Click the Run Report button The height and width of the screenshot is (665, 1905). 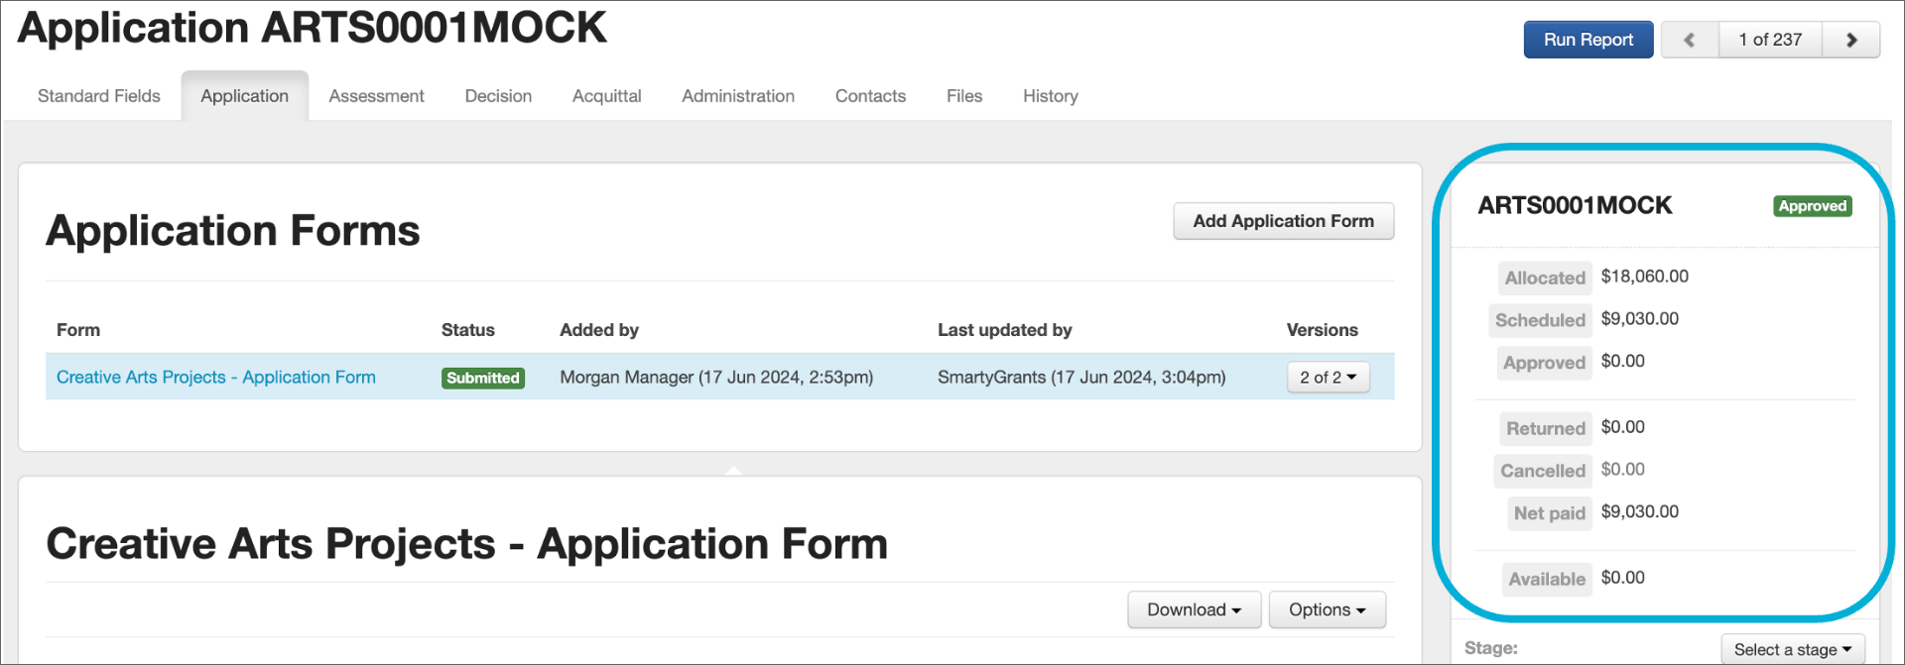[x=1587, y=40]
